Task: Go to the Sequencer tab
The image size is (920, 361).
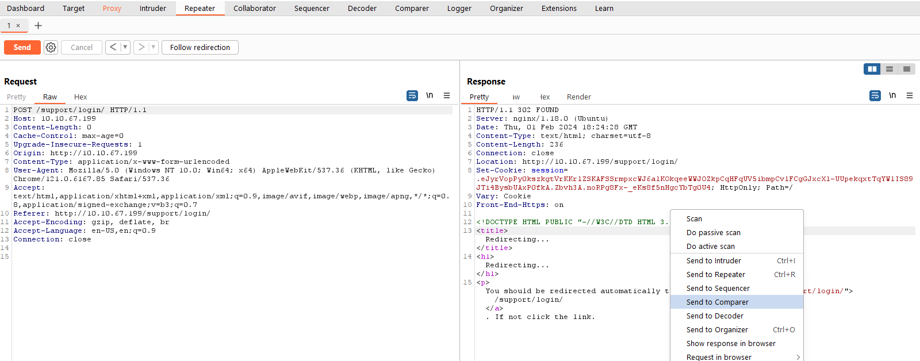Action: pyautogui.click(x=312, y=8)
